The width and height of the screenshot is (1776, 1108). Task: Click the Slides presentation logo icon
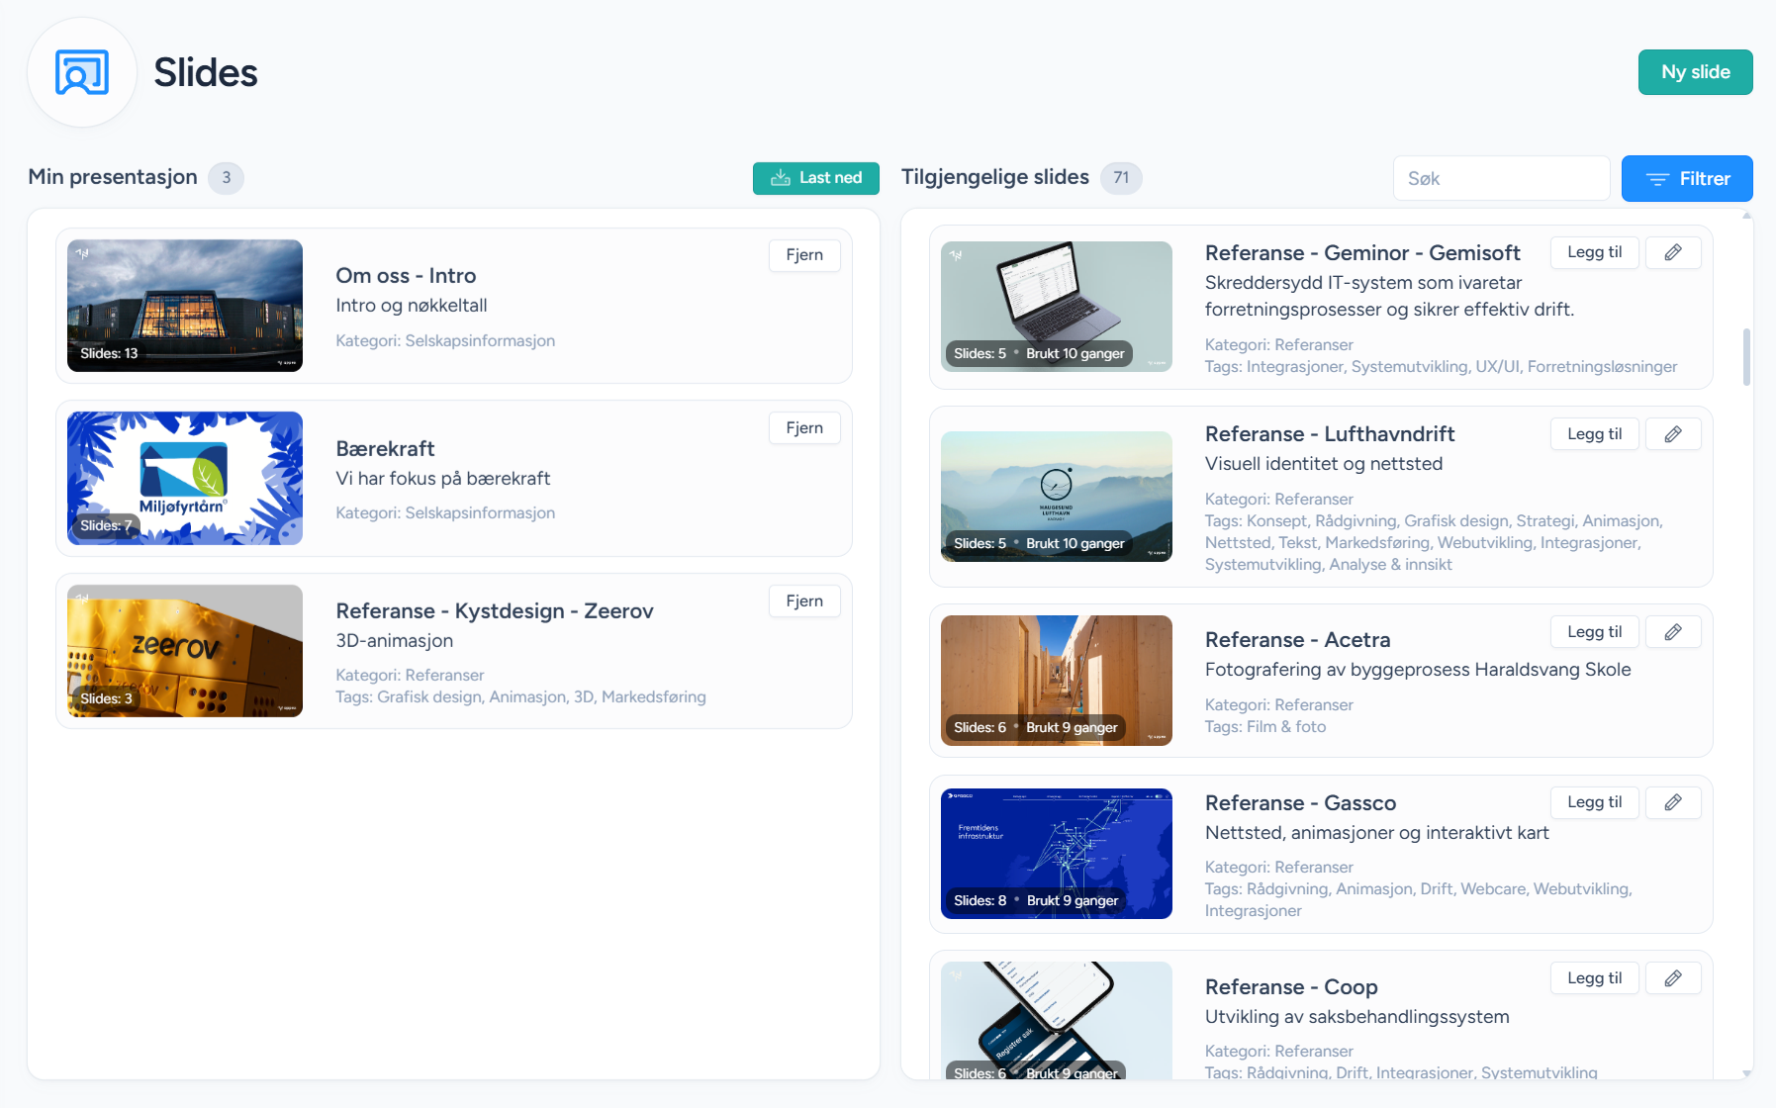(x=82, y=72)
